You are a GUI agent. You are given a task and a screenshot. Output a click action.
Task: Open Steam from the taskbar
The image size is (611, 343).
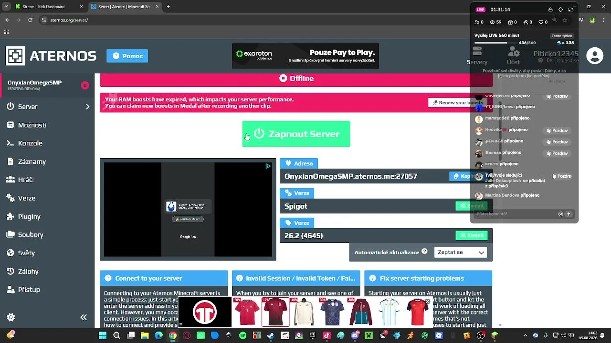pos(271,335)
